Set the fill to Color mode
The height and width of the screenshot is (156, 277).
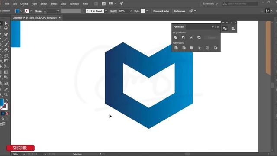pyautogui.click(x=3, y=114)
